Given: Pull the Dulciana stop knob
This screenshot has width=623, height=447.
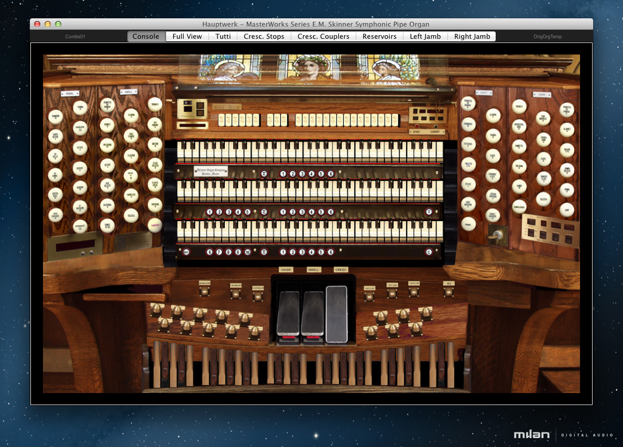Looking at the screenshot, I should (x=519, y=167).
